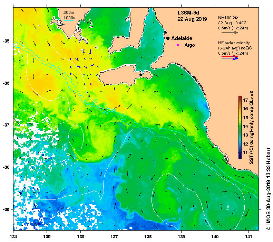Click Kangaroo Island on the map
Viewport: 273px width, 242px height.
tap(122, 76)
